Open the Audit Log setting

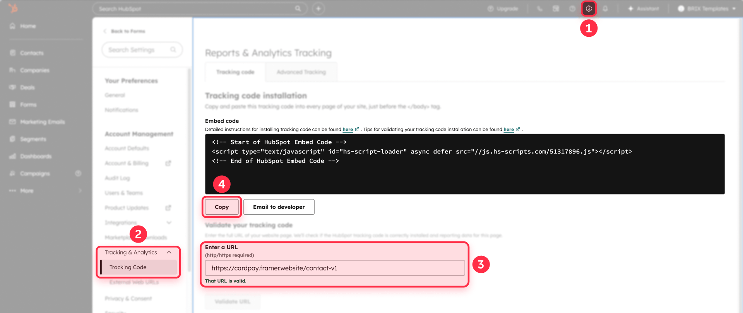pyautogui.click(x=117, y=178)
